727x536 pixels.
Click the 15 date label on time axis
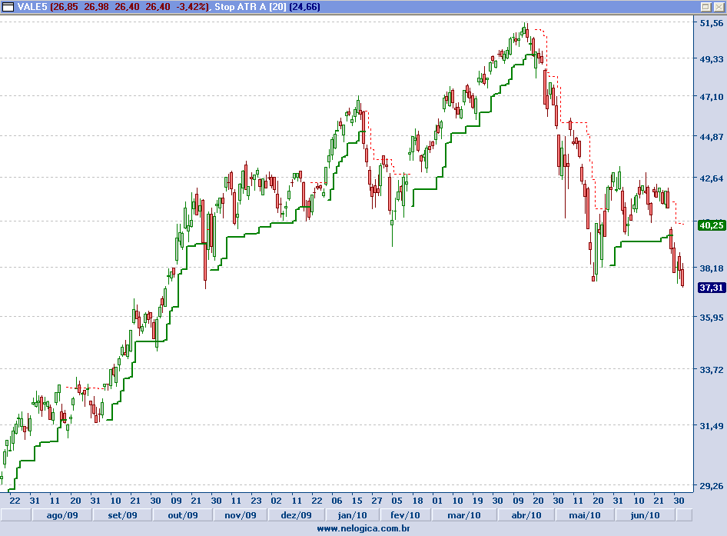(357, 501)
